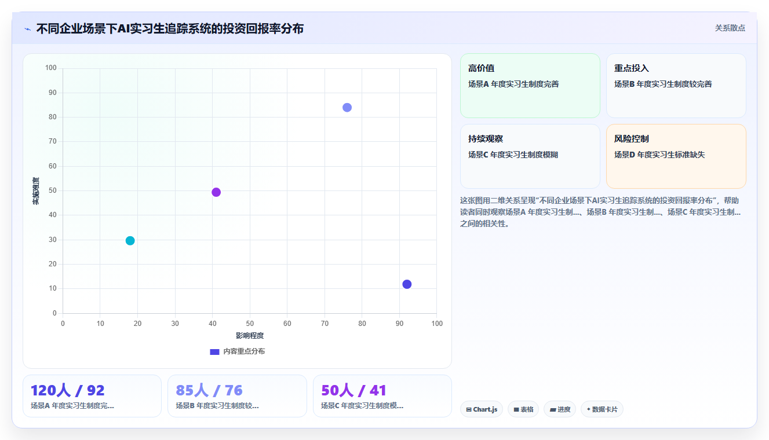Click the 影响程度 x-axis title

[250, 336]
